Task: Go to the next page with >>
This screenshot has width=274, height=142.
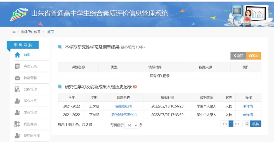Action: 237,124
